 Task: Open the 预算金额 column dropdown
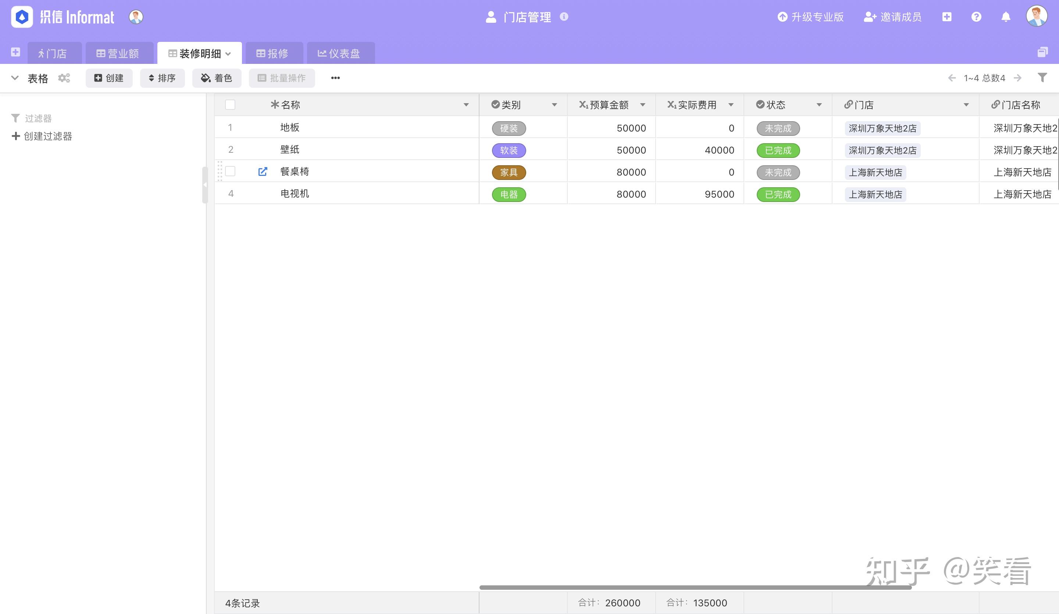(x=642, y=105)
